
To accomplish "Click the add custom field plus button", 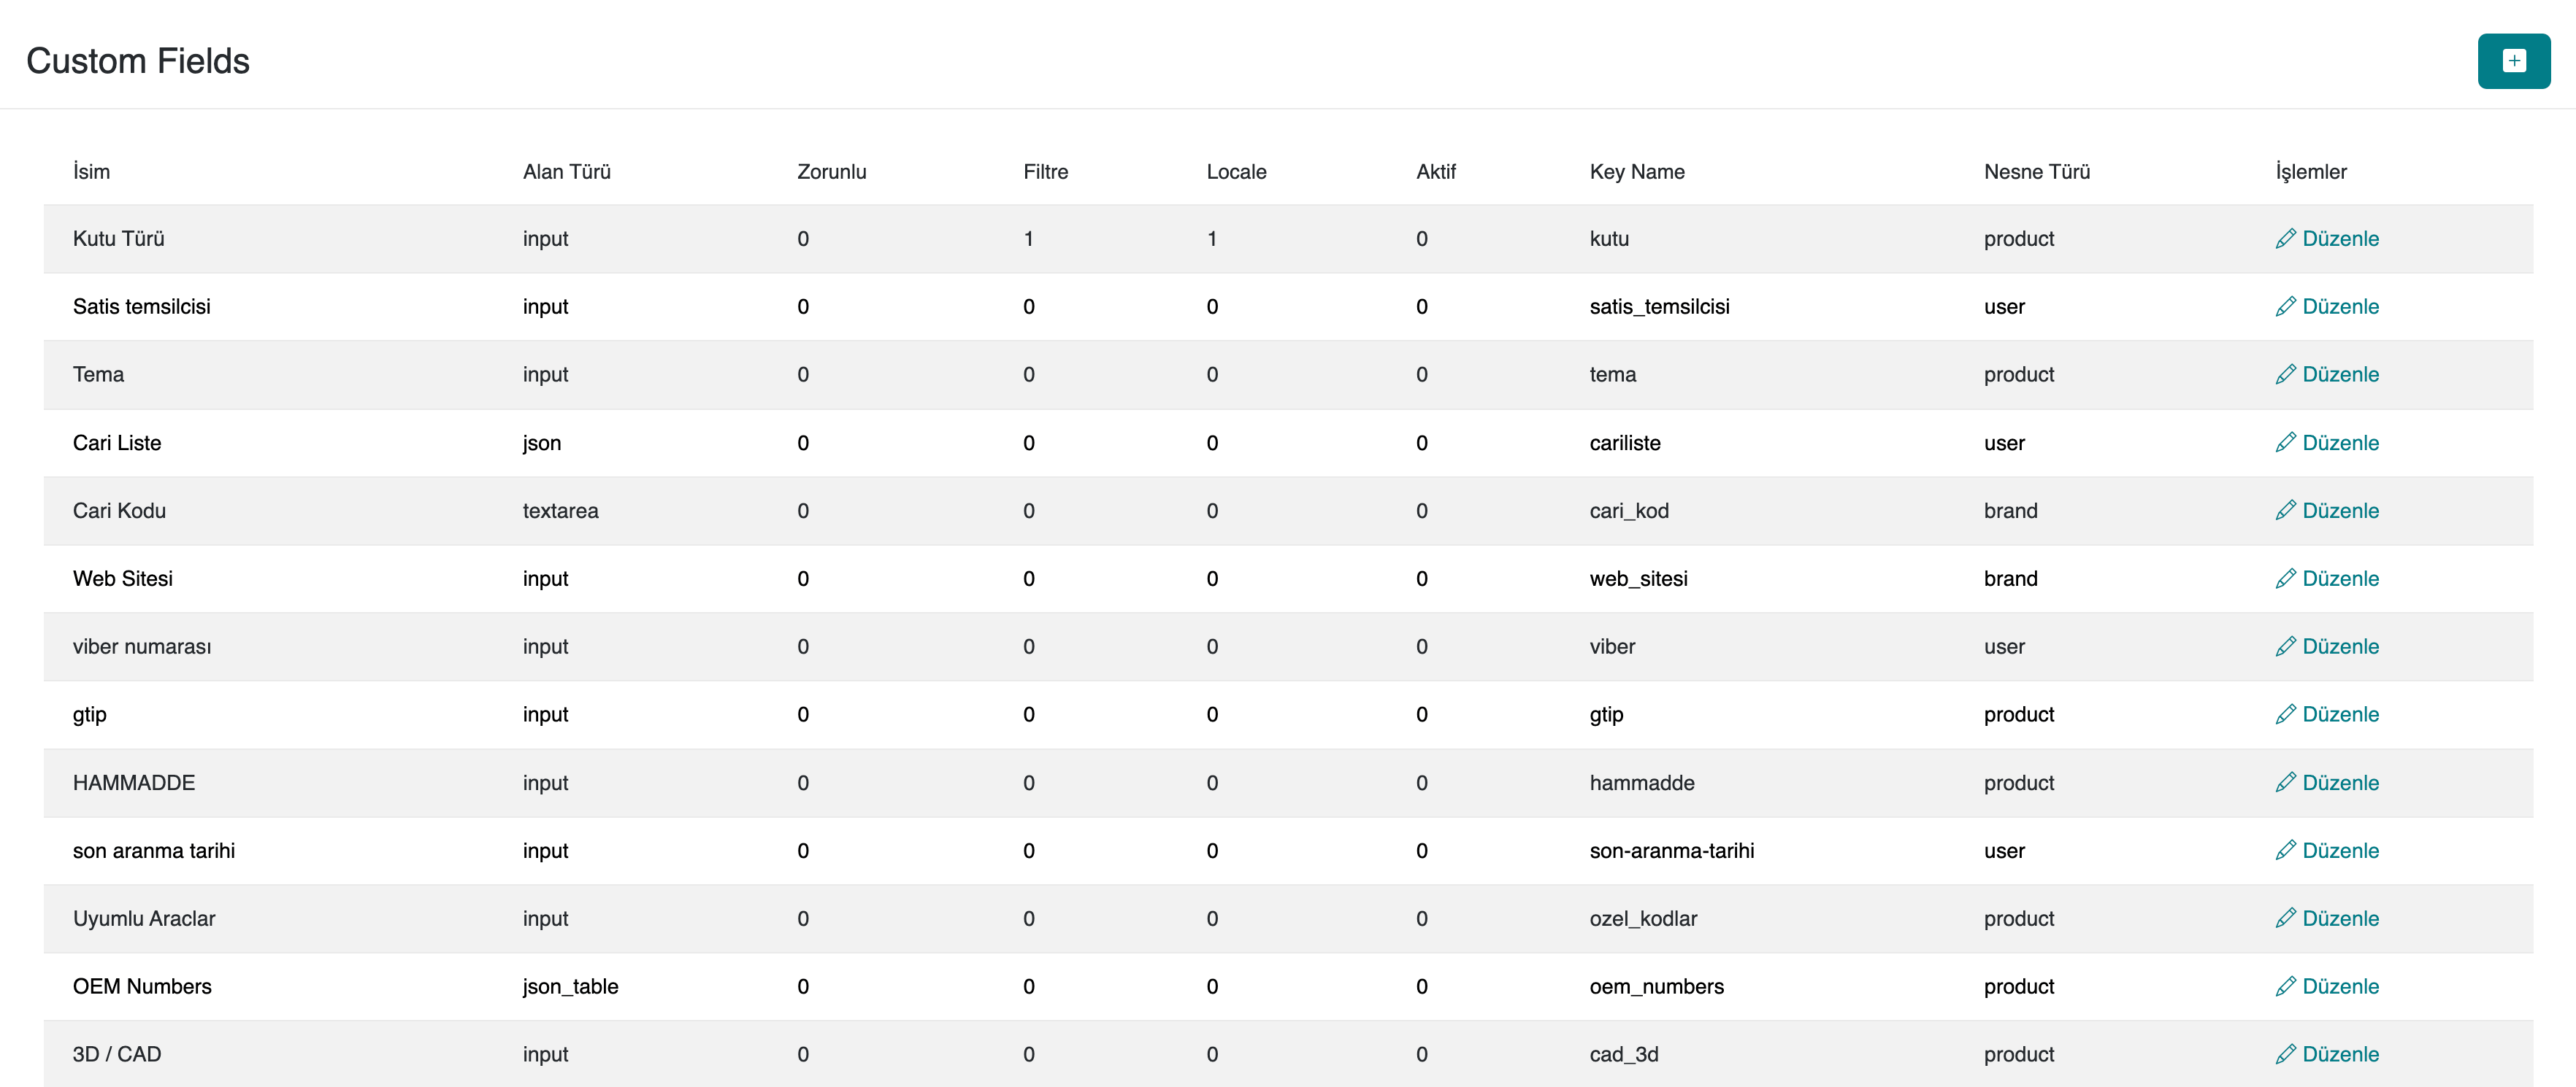I will click(2513, 61).
